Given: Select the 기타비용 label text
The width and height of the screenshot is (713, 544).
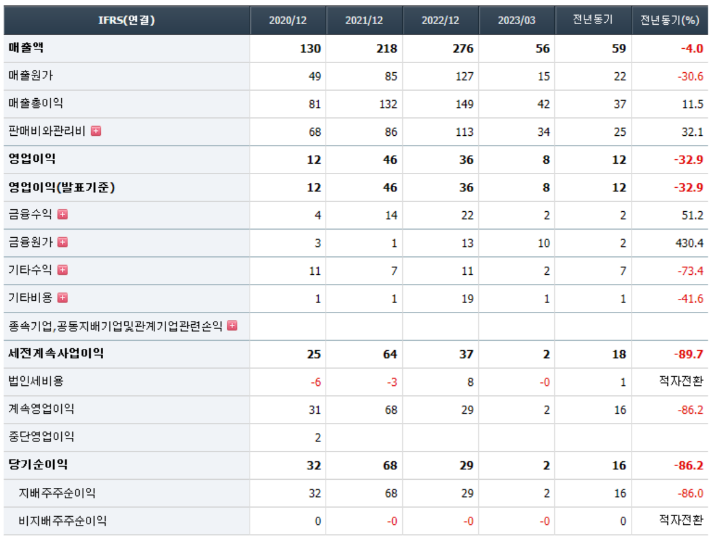Looking at the screenshot, I should tap(30, 298).
